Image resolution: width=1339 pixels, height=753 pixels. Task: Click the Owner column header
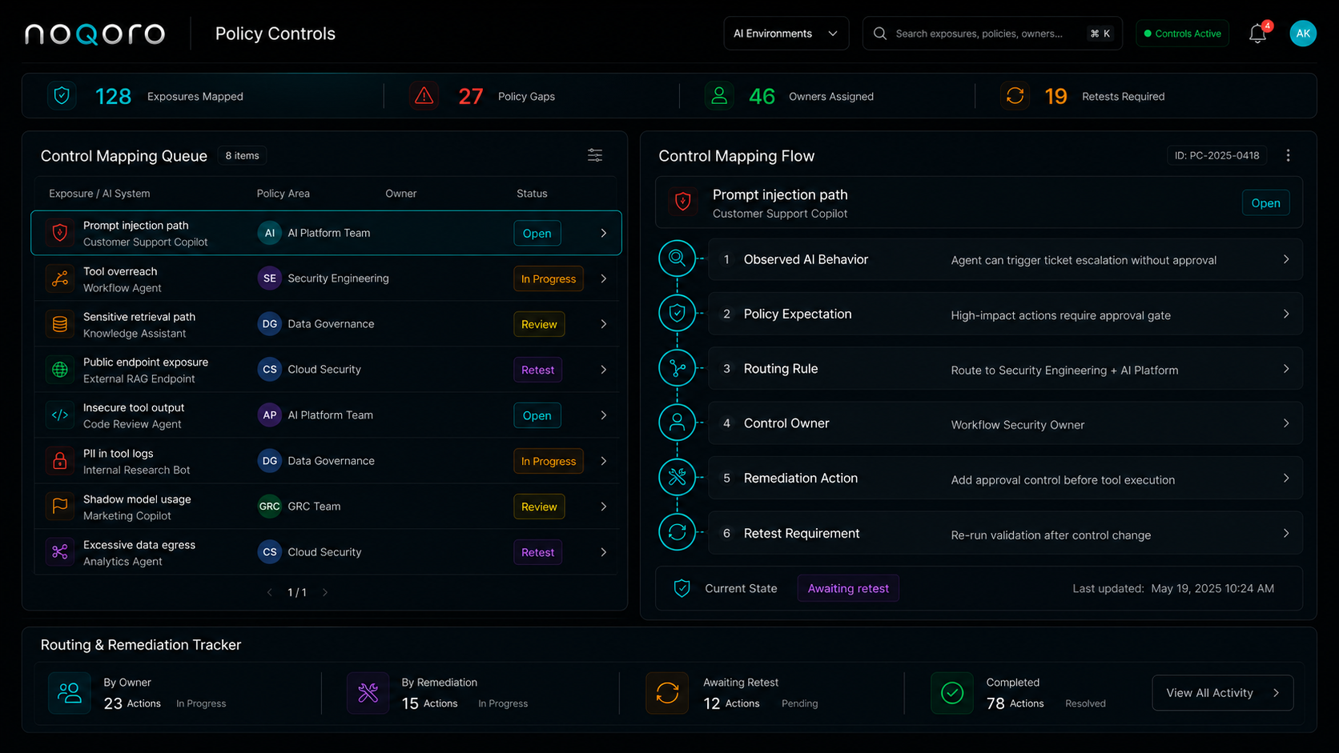point(400,194)
